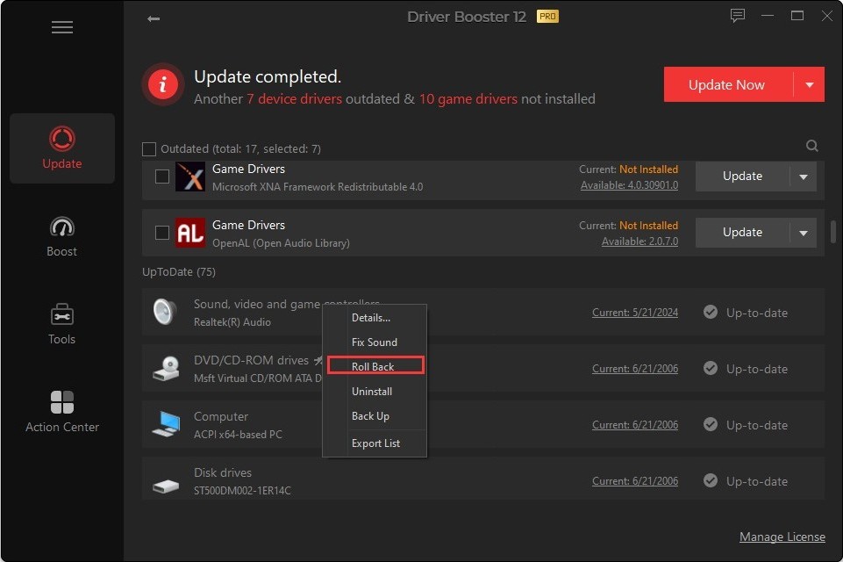The width and height of the screenshot is (843, 562).
Task: Maximize the Driver Booster window
Action: click(x=797, y=16)
